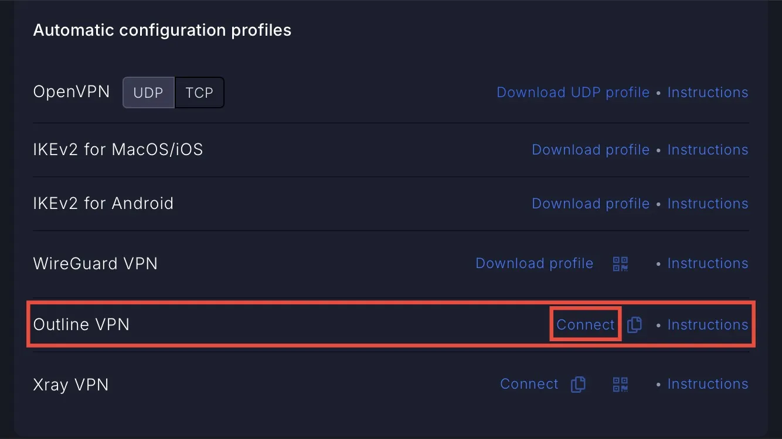The image size is (782, 439).
Task: Copy Xray VPN config icon
Action: 578,385
